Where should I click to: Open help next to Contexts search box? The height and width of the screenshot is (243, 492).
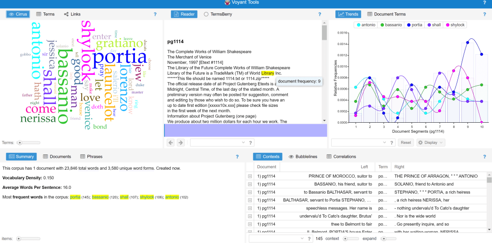(309, 239)
